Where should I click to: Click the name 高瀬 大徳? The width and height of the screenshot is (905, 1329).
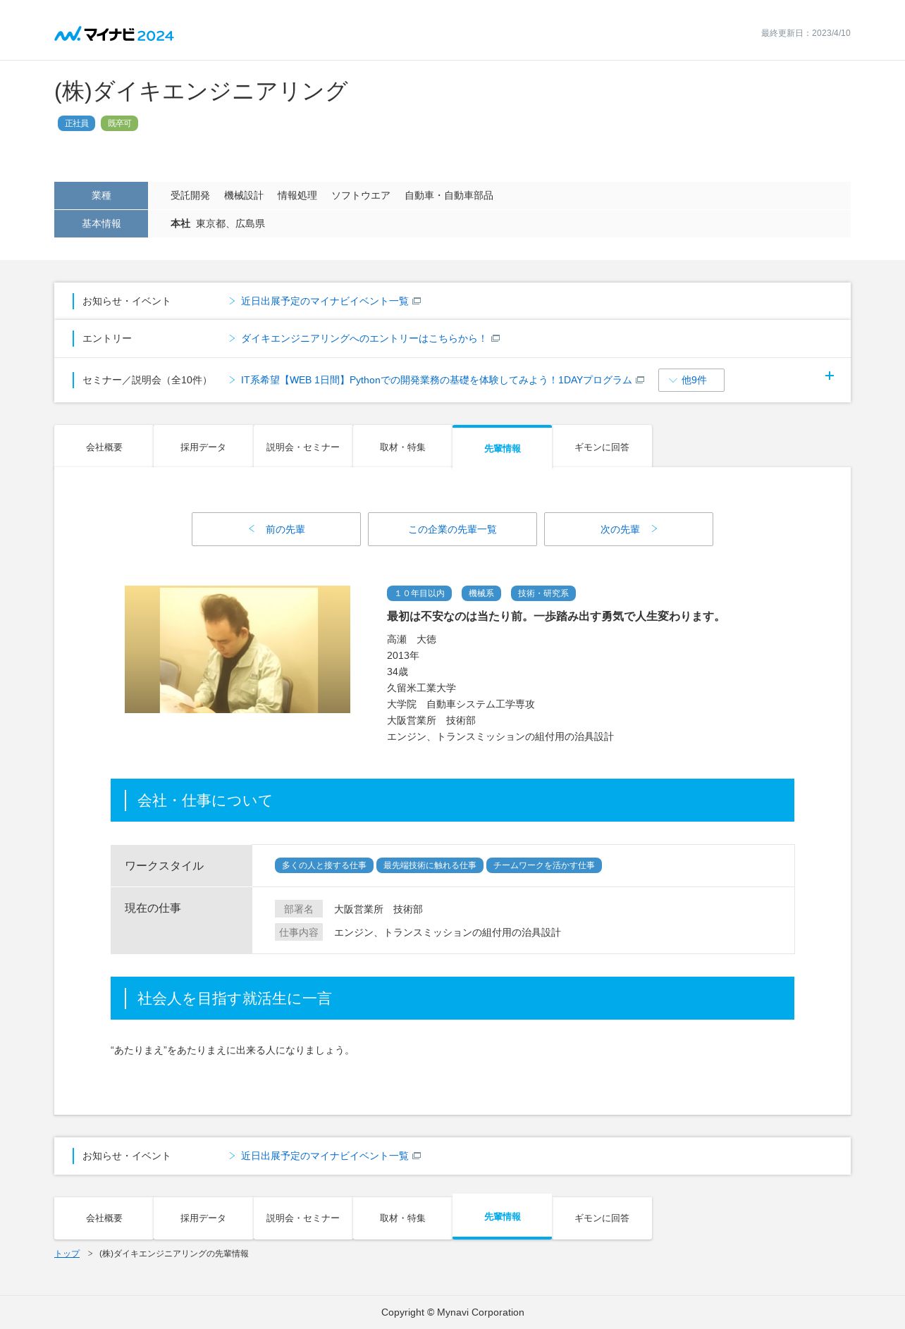[412, 639]
